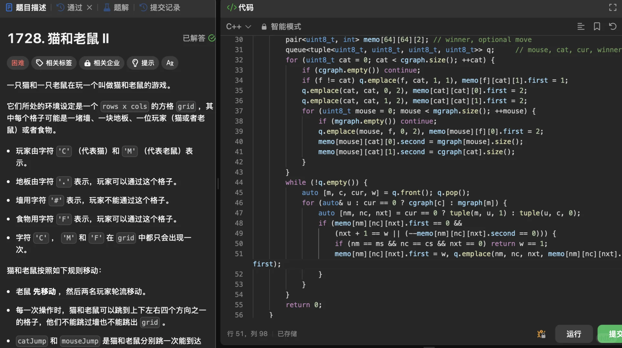Click the bookmark icon in editor toolbar

597,26
